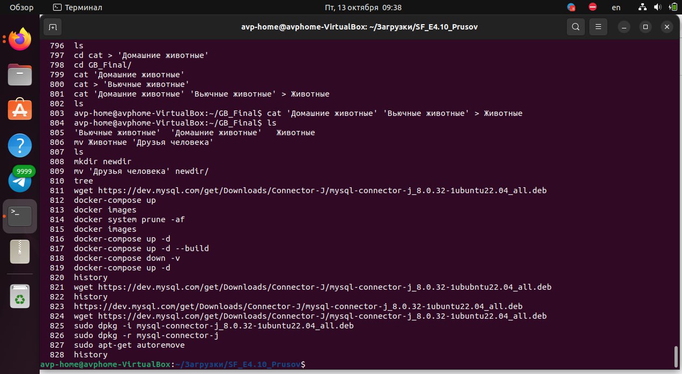Open the terminal hamburger menu
Viewport: 682px width, 374px height.
(598, 26)
